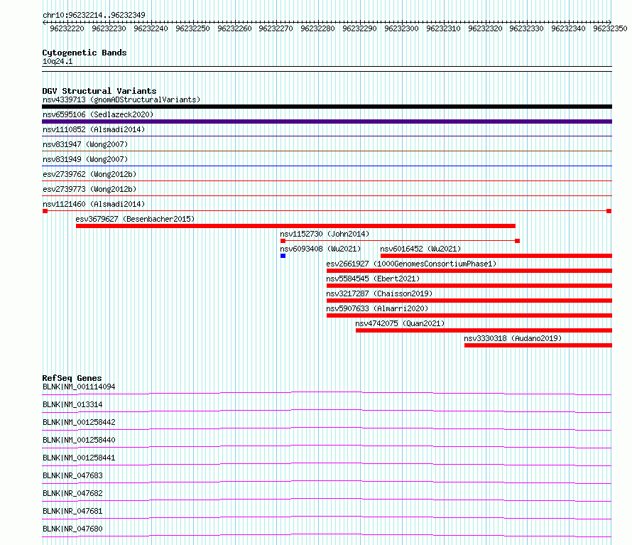Open nsv6093408 (Wu2021) label

(x=320, y=249)
